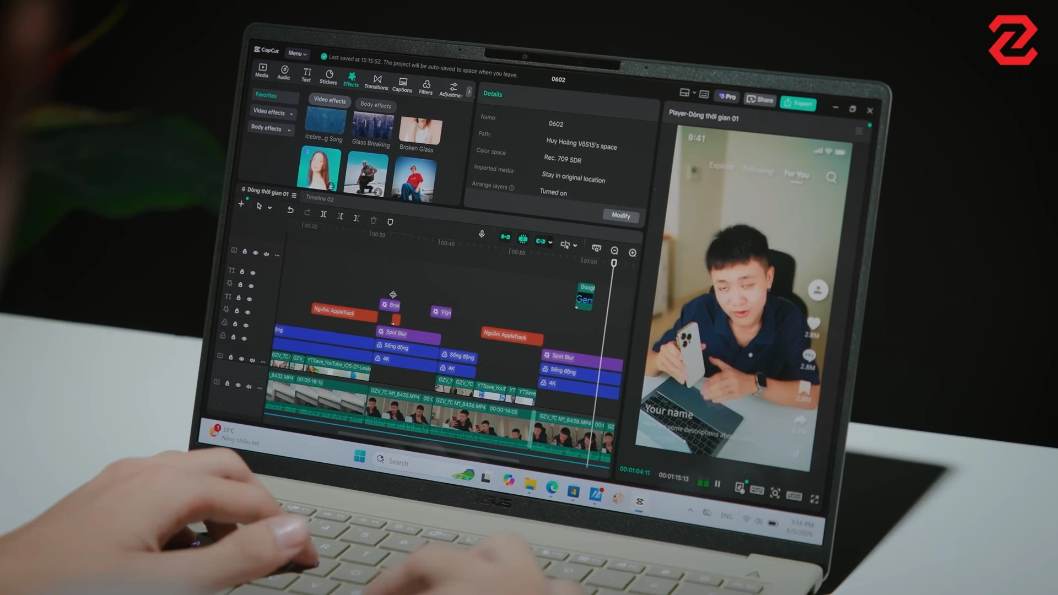The width and height of the screenshot is (1058, 595).
Task: Click the Pro upgrade button
Action: pyautogui.click(x=727, y=96)
